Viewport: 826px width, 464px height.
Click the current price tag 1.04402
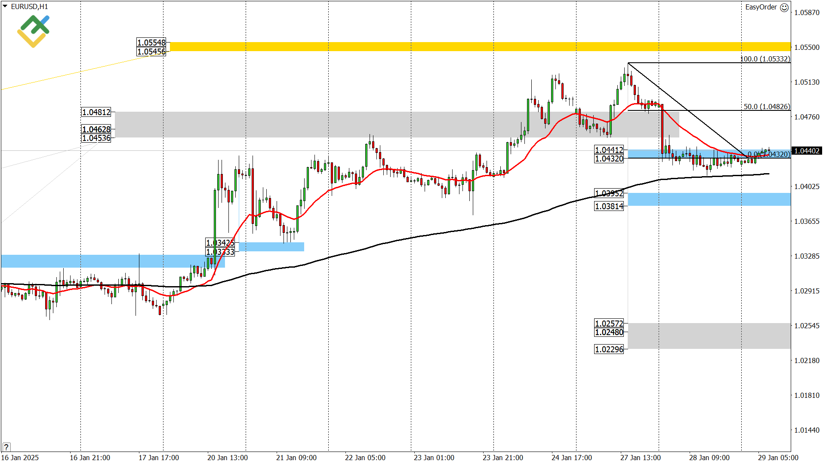coord(808,151)
